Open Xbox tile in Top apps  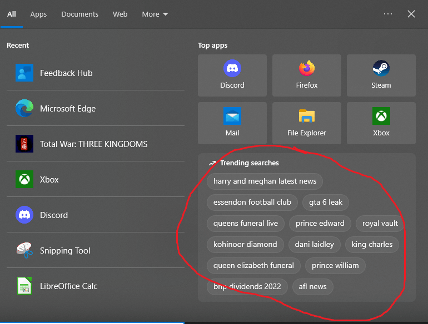[x=381, y=123]
